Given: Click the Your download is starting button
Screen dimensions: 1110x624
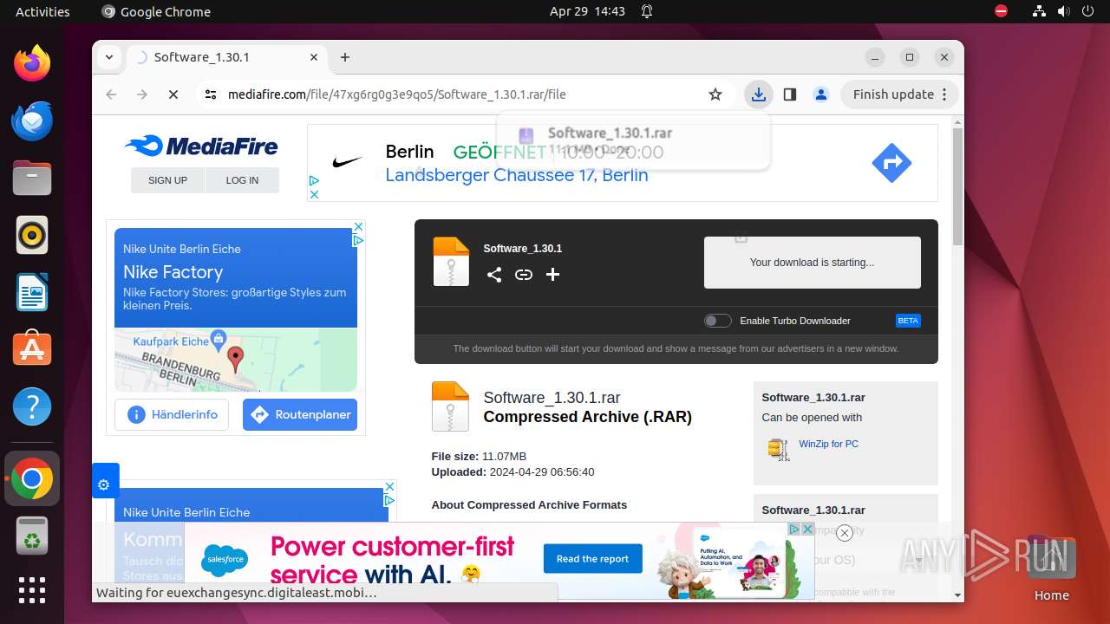Looking at the screenshot, I should click(x=812, y=263).
